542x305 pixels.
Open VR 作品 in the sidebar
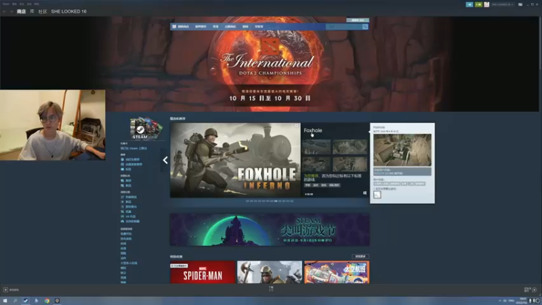(130, 216)
